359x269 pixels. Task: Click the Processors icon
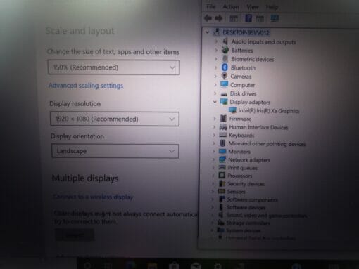(x=222, y=176)
